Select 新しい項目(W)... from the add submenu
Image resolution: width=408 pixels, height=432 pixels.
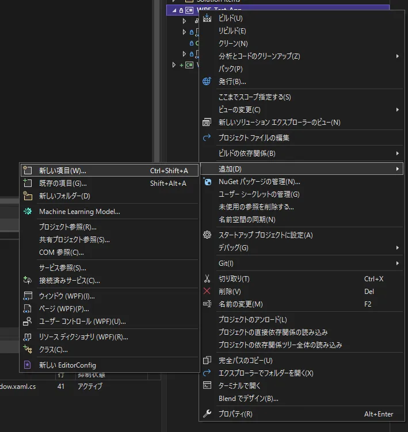pyautogui.click(x=109, y=170)
